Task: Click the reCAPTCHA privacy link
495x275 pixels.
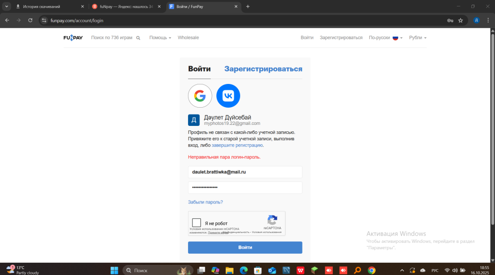Action: [237, 232]
